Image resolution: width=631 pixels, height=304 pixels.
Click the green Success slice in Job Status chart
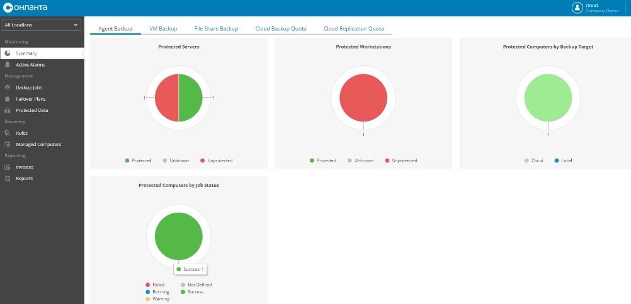pos(178,232)
